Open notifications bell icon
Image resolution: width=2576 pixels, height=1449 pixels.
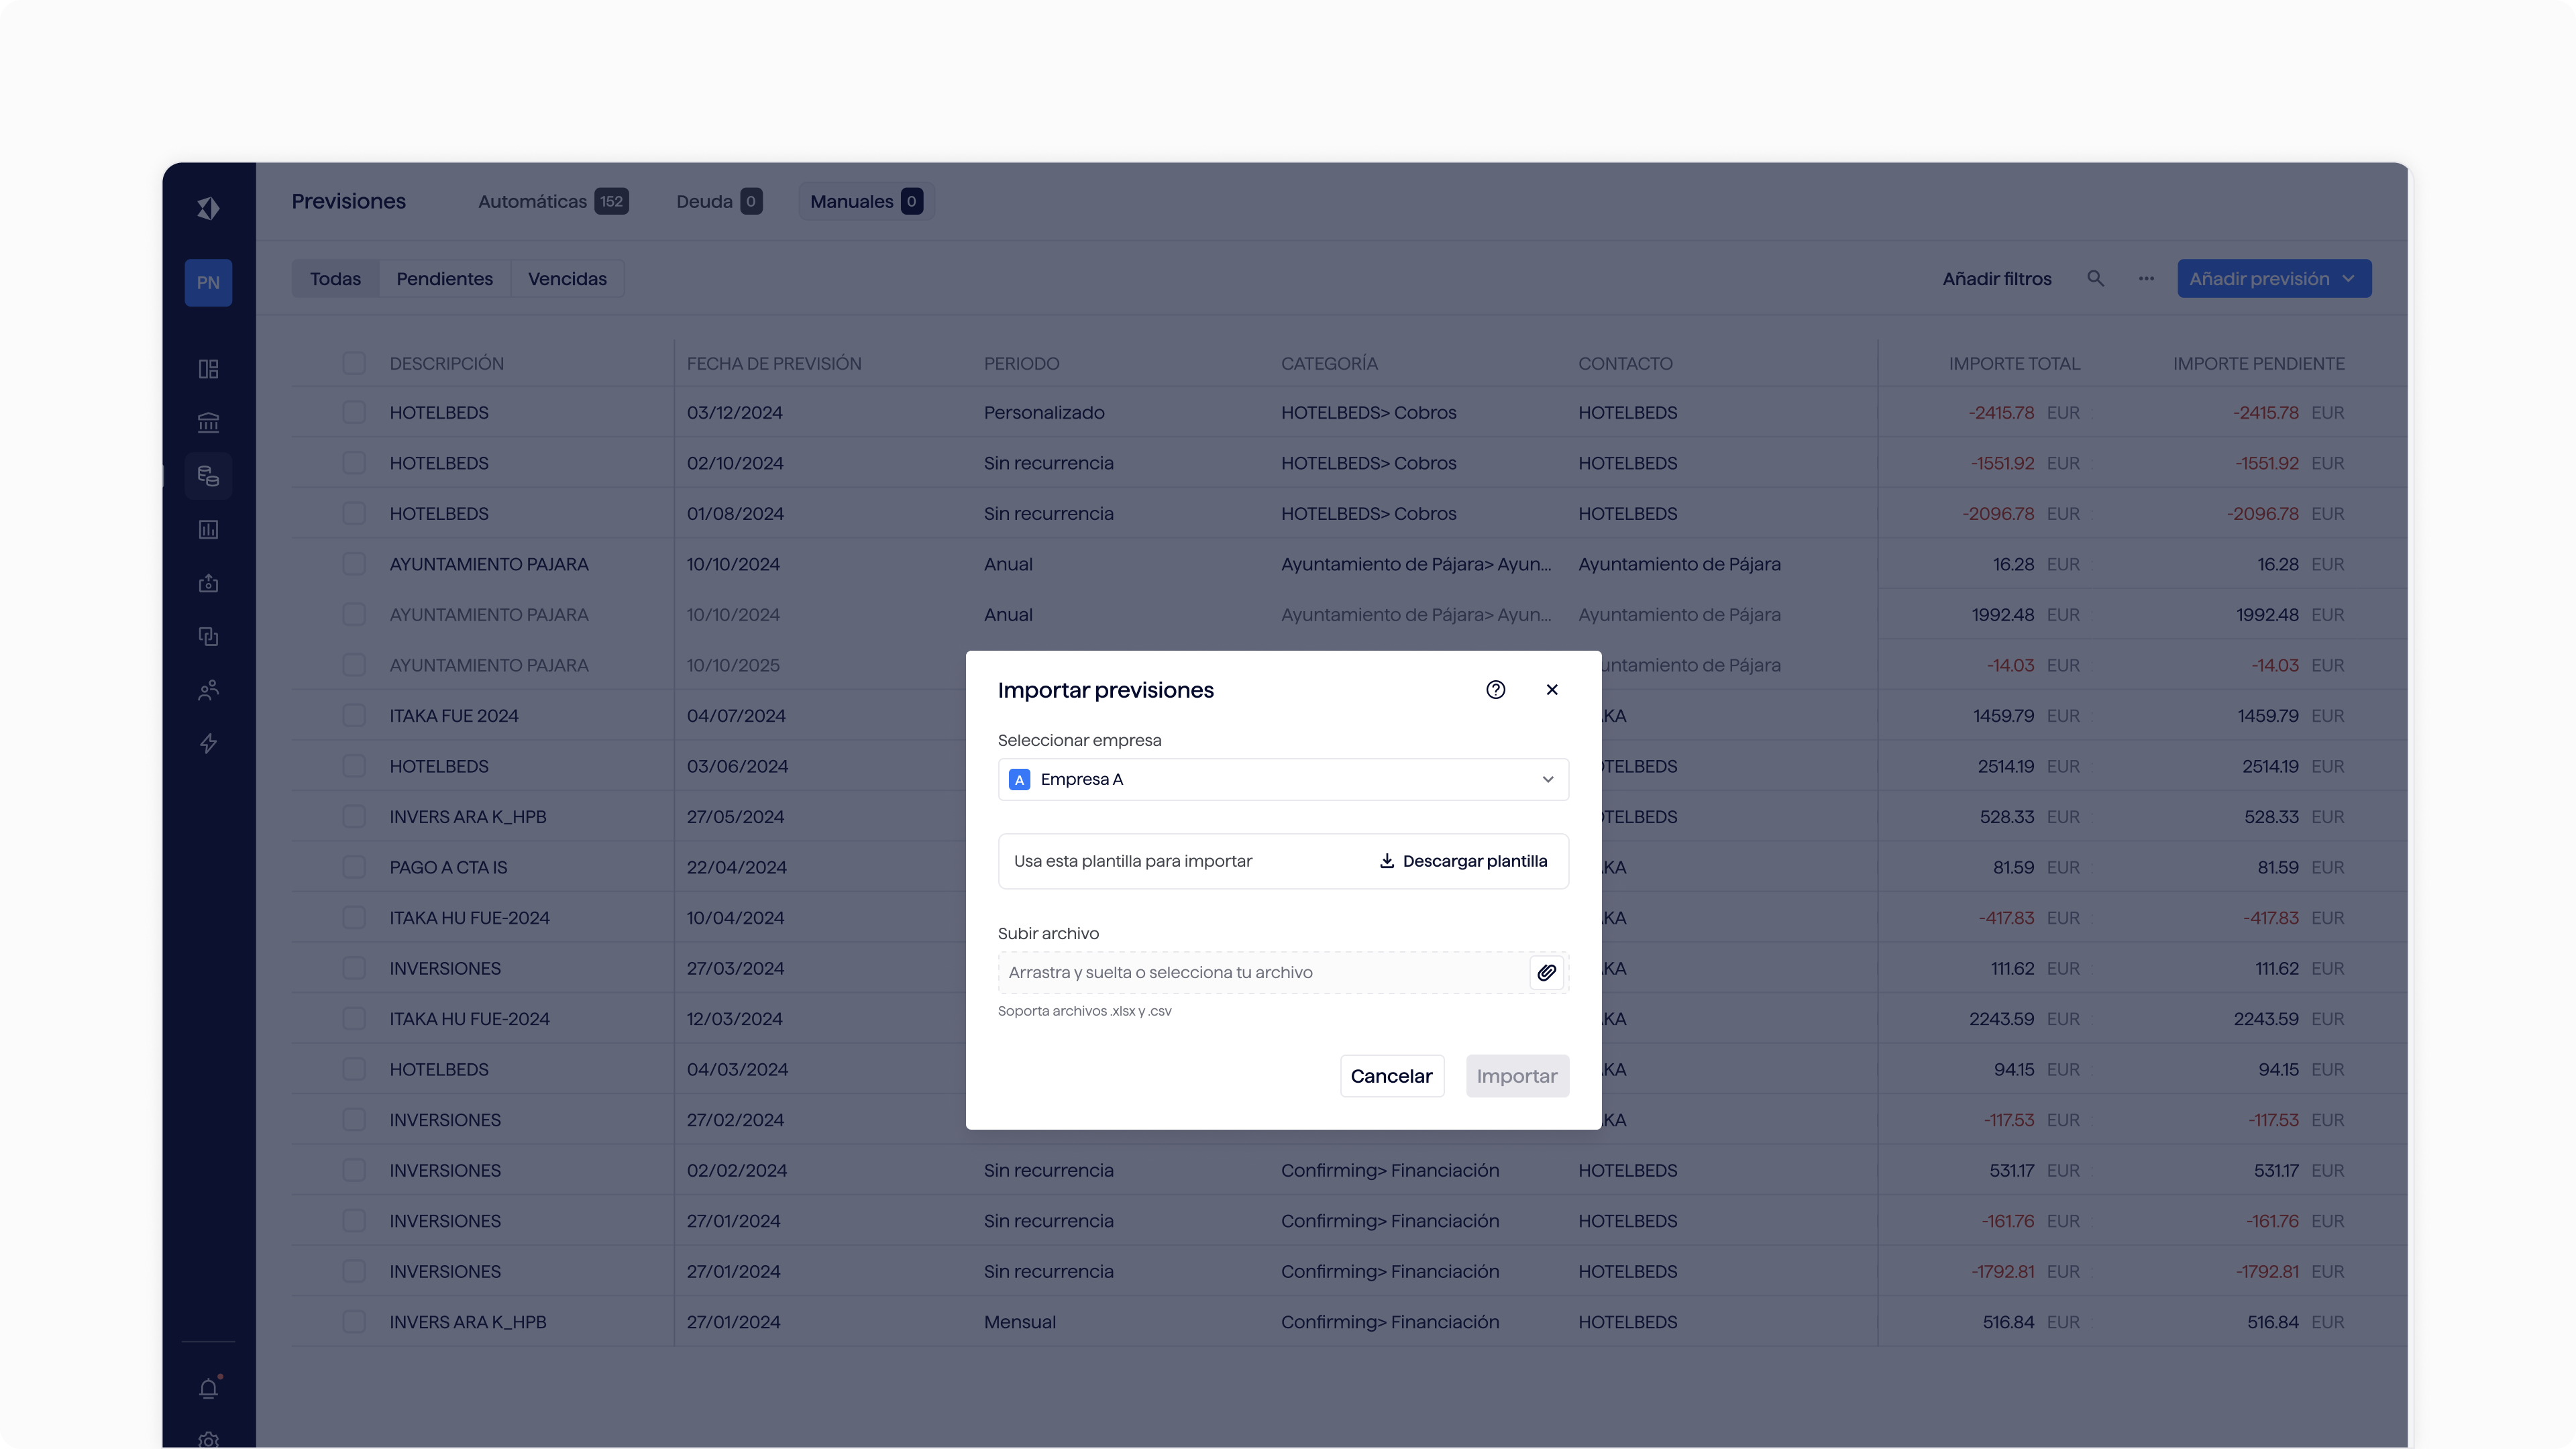click(208, 1388)
